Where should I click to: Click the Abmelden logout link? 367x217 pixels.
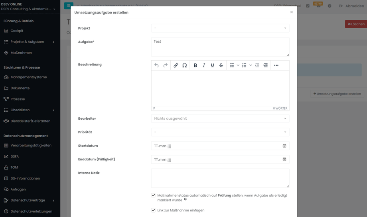click(x=351, y=6)
